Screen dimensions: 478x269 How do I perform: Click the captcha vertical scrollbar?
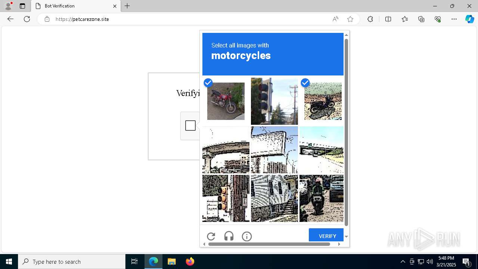[x=346, y=132]
